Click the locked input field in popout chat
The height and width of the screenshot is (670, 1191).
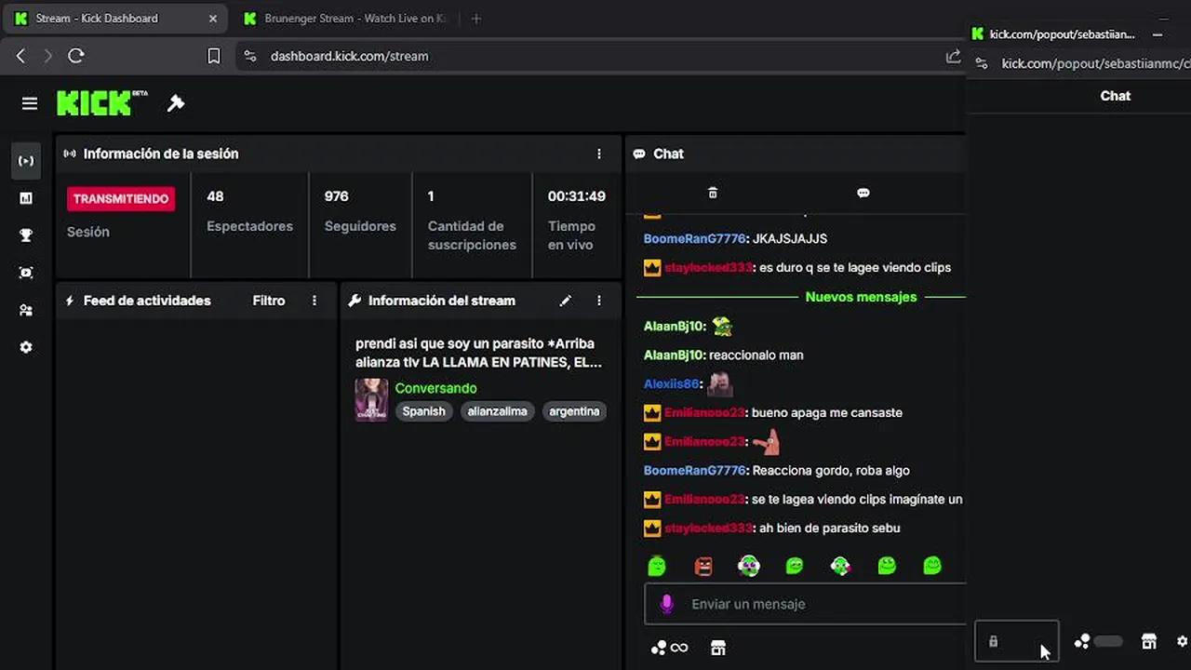1016,641
